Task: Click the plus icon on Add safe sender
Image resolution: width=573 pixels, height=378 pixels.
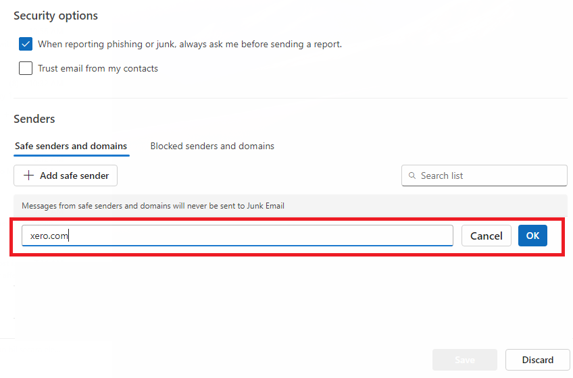Action: 28,175
